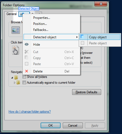Click the pointing hand click items icon
122x134 pixels.
[16, 50]
